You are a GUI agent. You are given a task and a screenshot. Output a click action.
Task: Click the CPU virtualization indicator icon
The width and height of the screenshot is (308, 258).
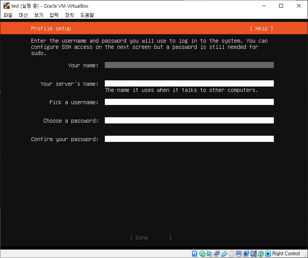[x=253, y=254]
